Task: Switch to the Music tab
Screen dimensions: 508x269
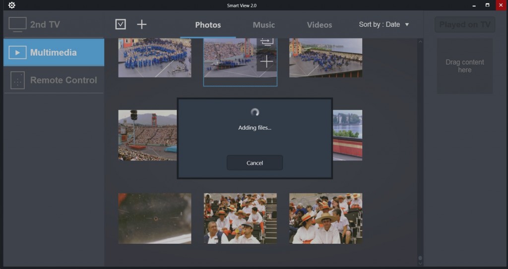Action: 264,25
